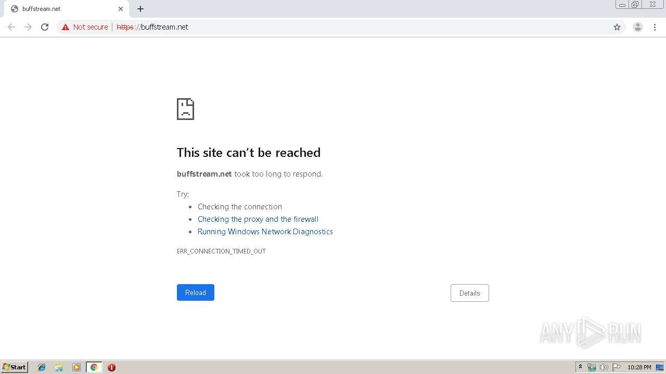Select 'Checking the connection' list item
The height and width of the screenshot is (374, 666).
pyautogui.click(x=240, y=207)
